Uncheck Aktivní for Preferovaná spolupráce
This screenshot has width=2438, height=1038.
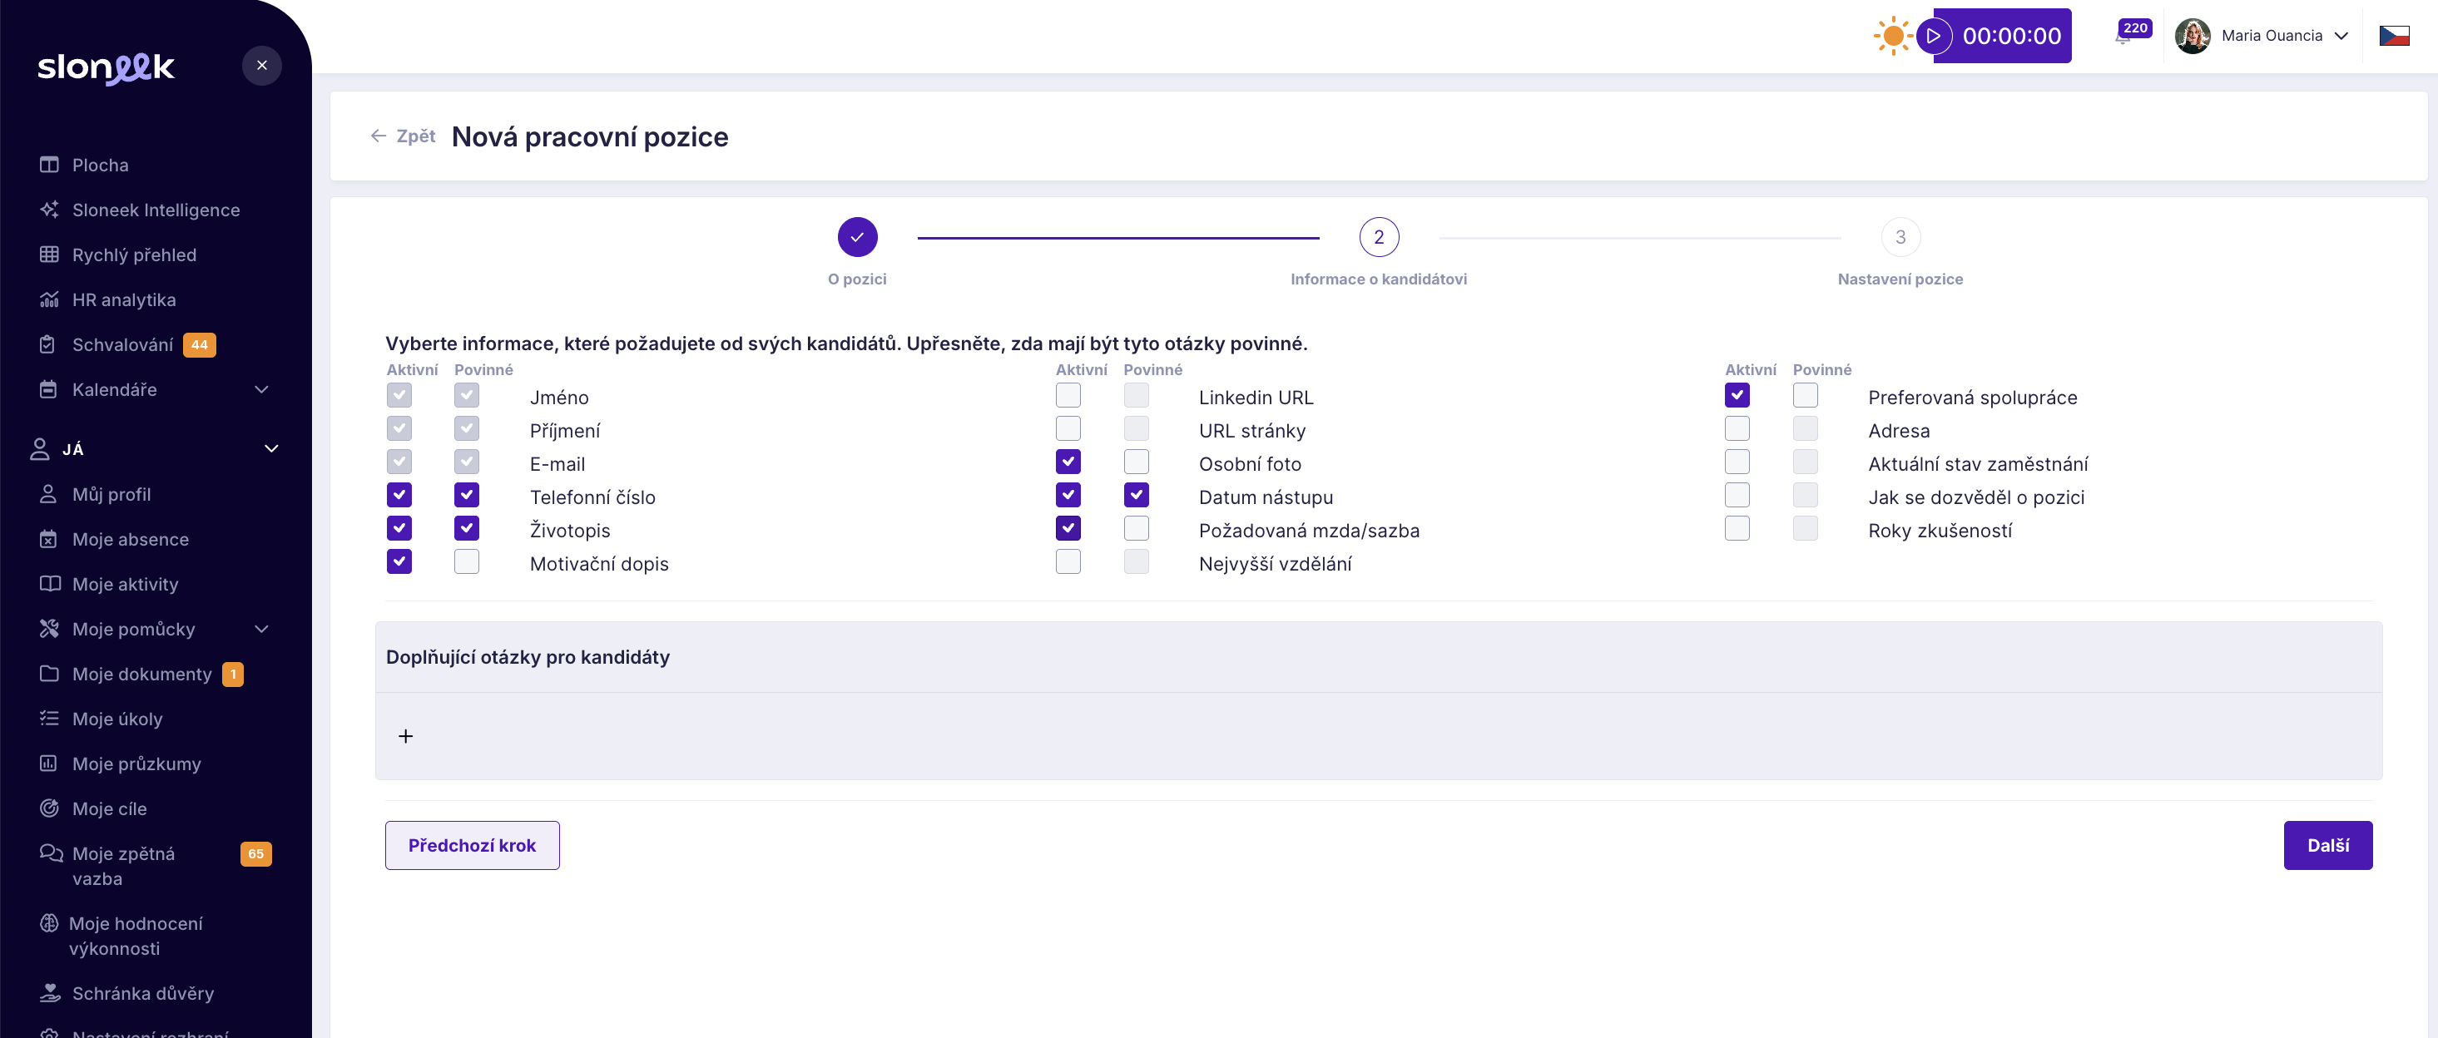click(1737, 394)
